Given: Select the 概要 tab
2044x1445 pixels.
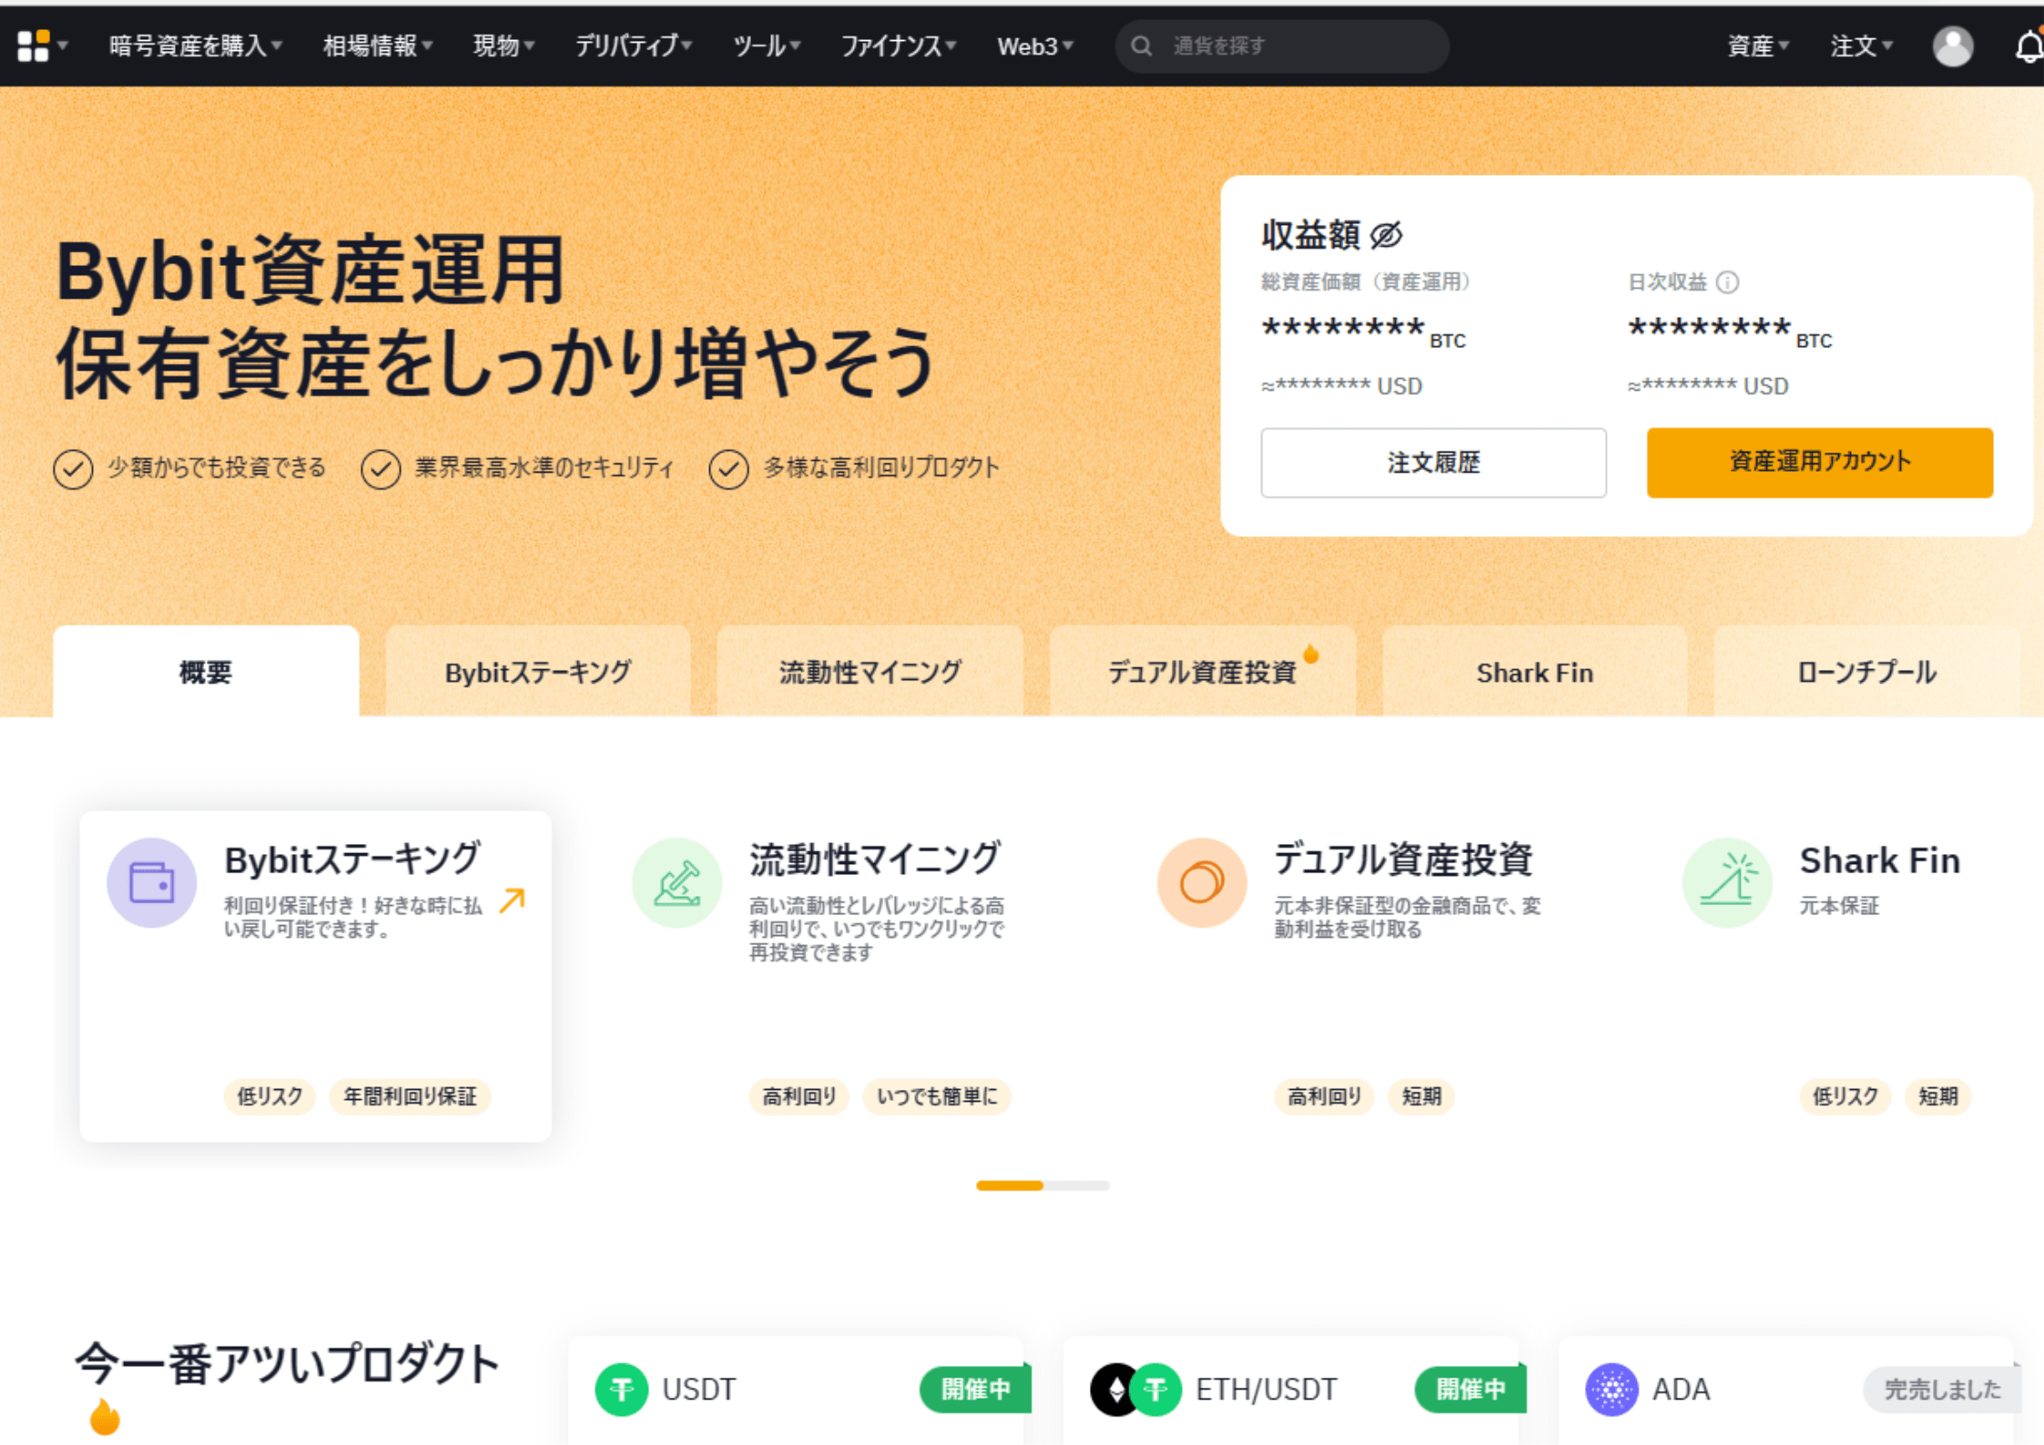Looking at the screenshot, I should 206,671.
